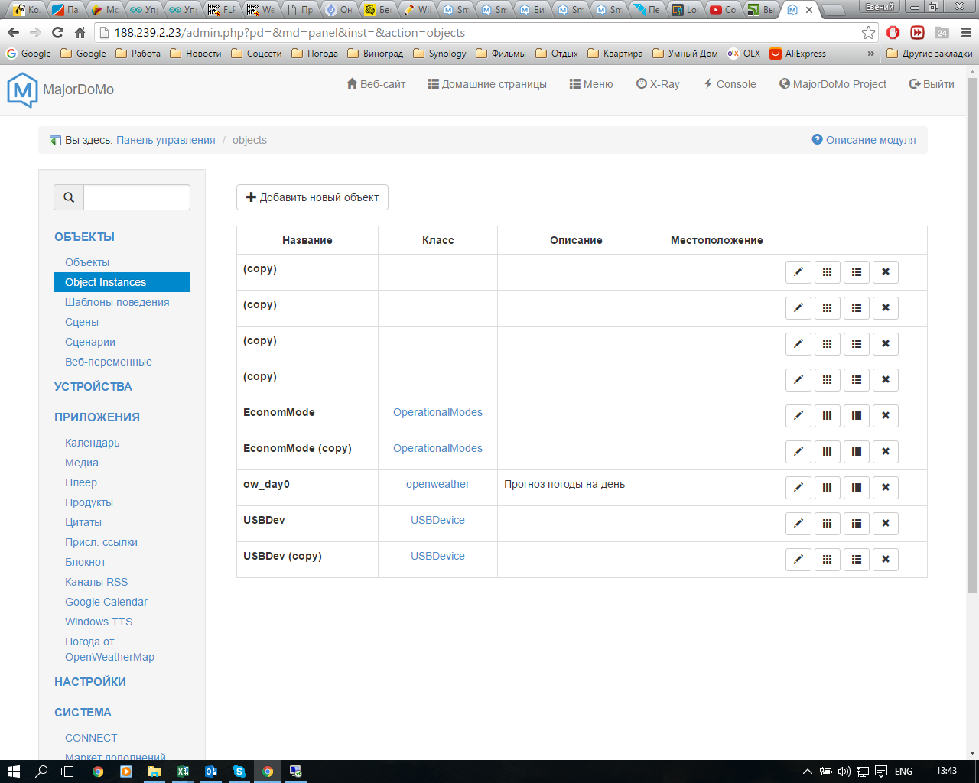
Task: Bookmark this page with the star icon
Action: 868,33
